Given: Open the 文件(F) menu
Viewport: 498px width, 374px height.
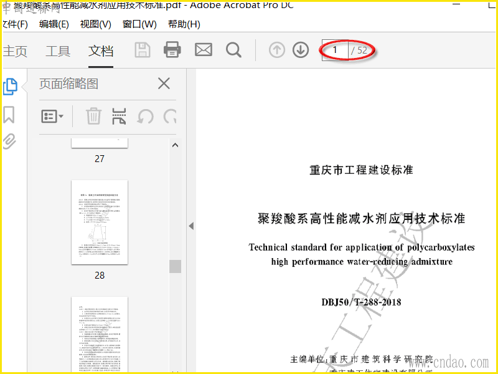Looking at the screenshot, I should point(15,24).
